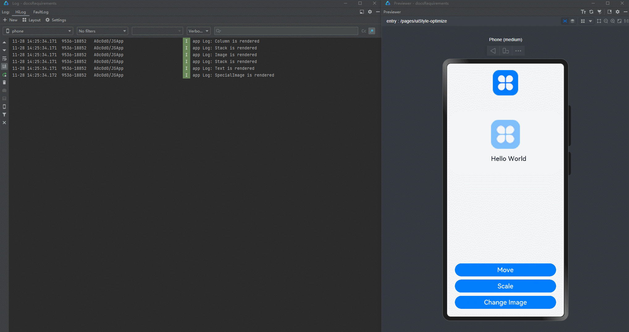Switch to the FaultLog tab
This screenshot has height=332, width=629.
[41, 12]
